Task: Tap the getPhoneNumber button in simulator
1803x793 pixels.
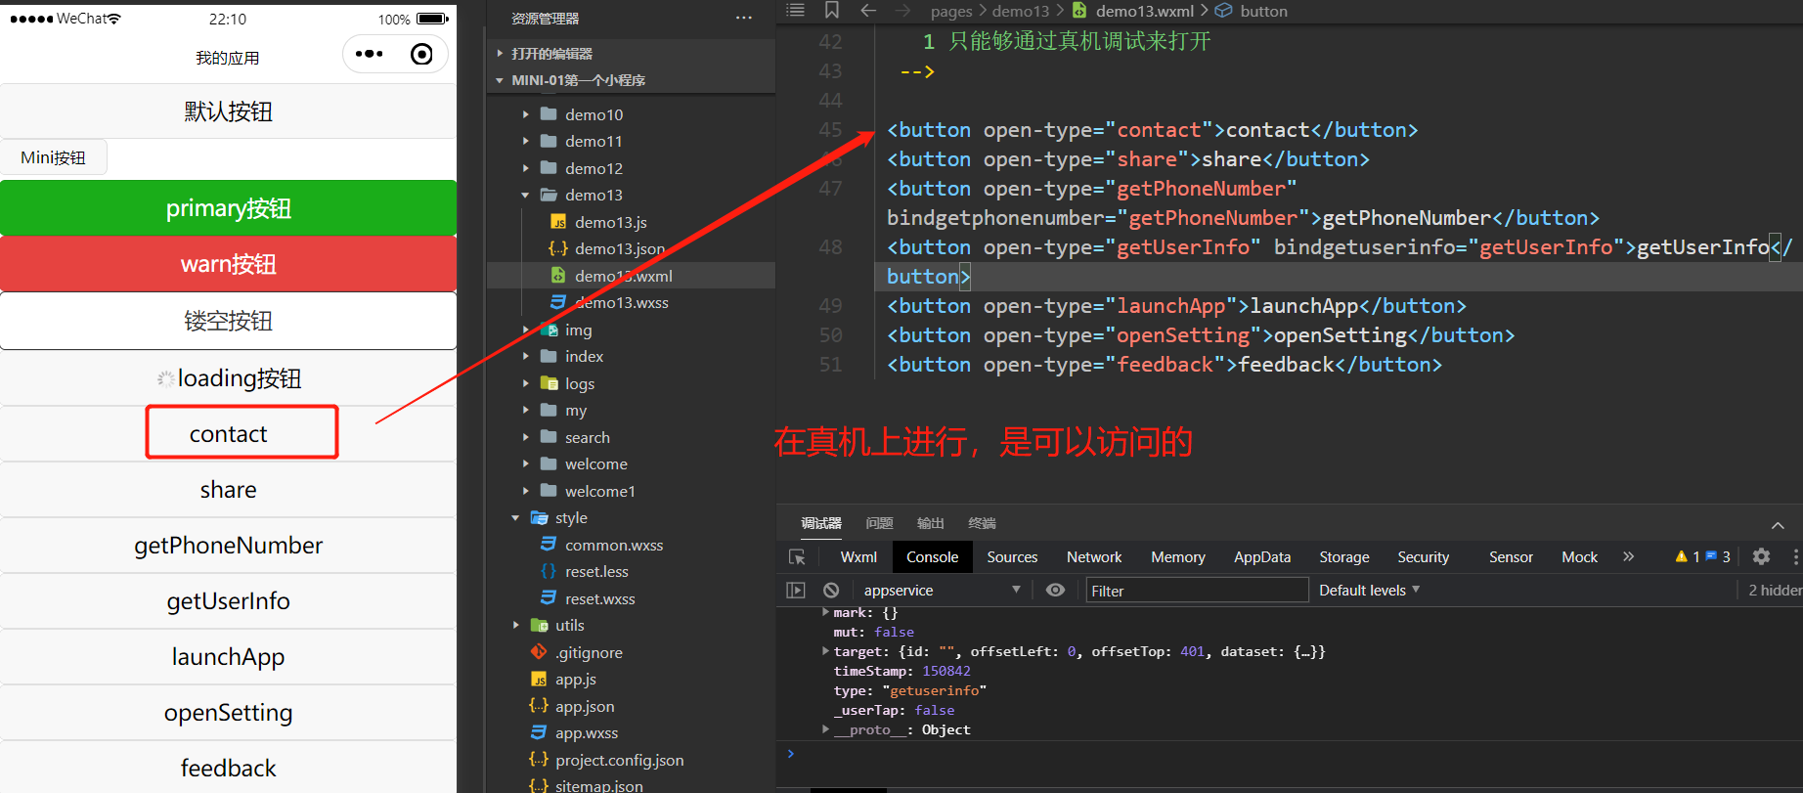Action: click(x=228, y=546)
